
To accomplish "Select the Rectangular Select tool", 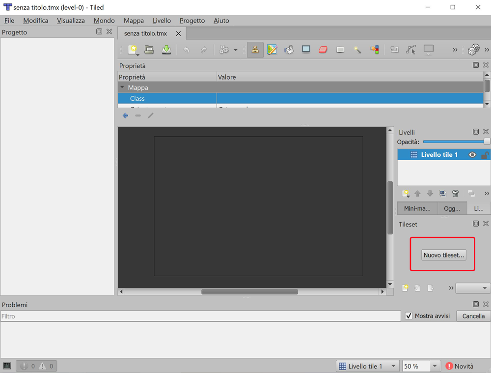I will 340,50.
